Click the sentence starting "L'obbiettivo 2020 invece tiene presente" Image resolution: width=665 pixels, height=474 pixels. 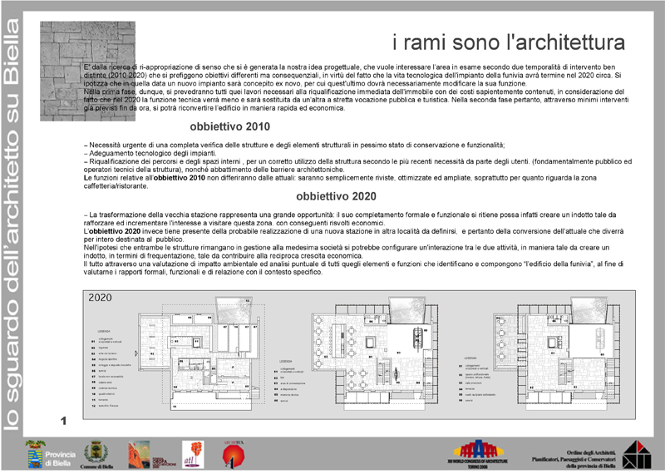354,231
